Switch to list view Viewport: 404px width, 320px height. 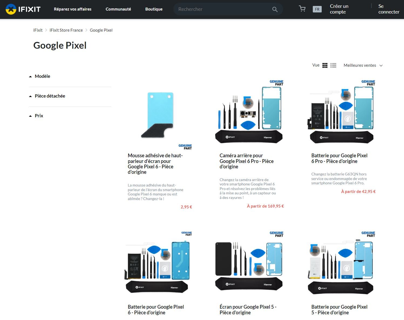click(333, 65)
